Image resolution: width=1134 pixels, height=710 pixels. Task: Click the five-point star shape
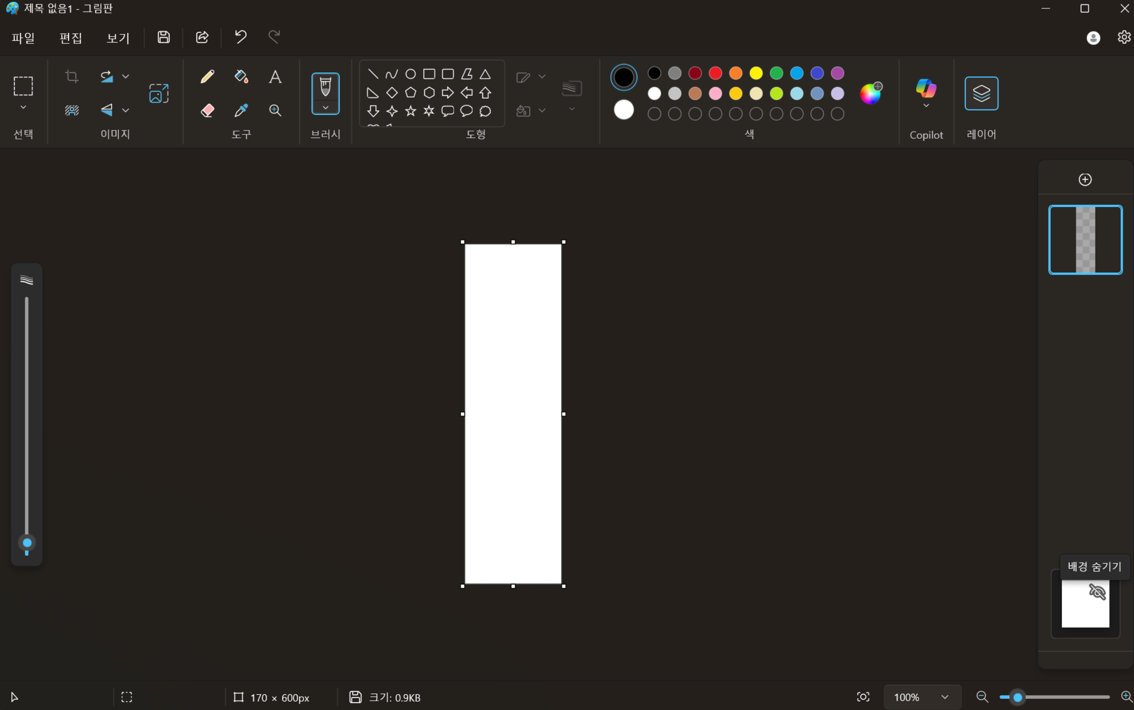[x=410, y=111]
